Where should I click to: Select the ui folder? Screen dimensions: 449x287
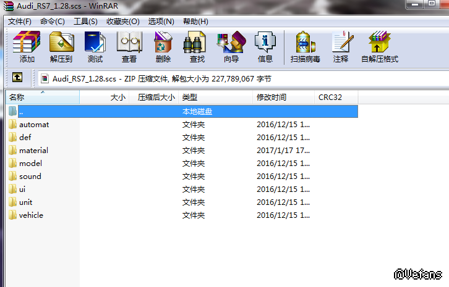(22, 189)
